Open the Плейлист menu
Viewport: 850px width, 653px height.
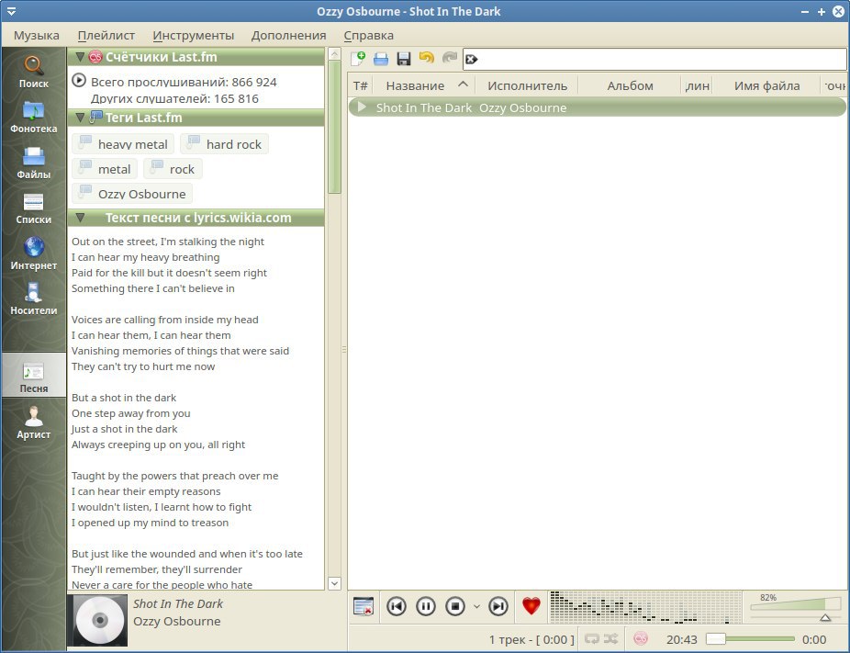tap(106, 35)
